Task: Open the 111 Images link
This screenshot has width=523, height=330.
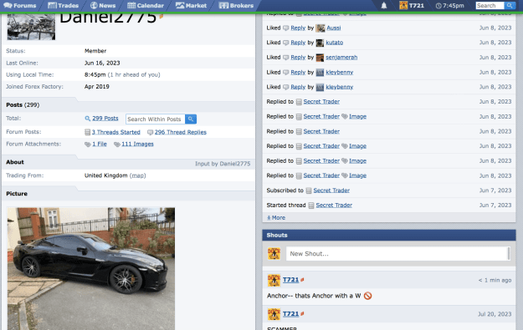Action: tap(137, 144)
